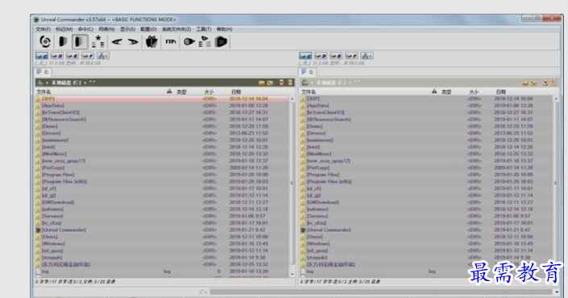Click drive icon starting left path bar
This screenshot has width=568, height=298.
point(39,83)
